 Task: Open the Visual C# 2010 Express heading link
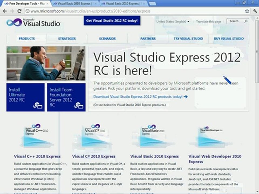[94, 156]
